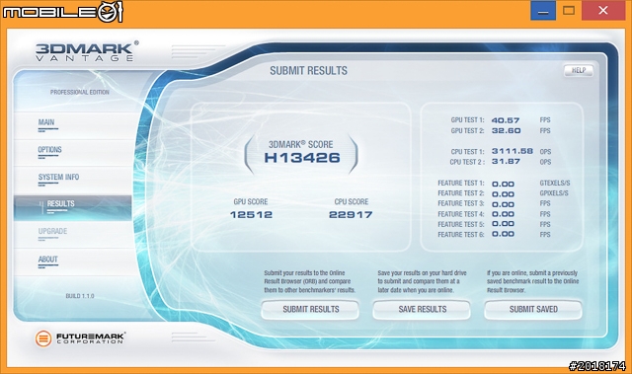This screenshot has width=632, height=374.
Task: Maximize the 3DMark Vantage window
Action: (569, 11)
